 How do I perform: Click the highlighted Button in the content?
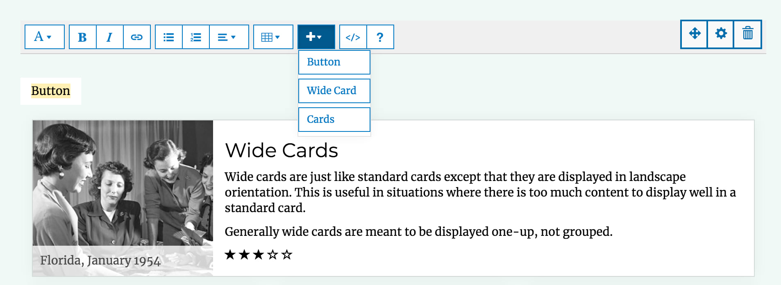pos(51,91)
